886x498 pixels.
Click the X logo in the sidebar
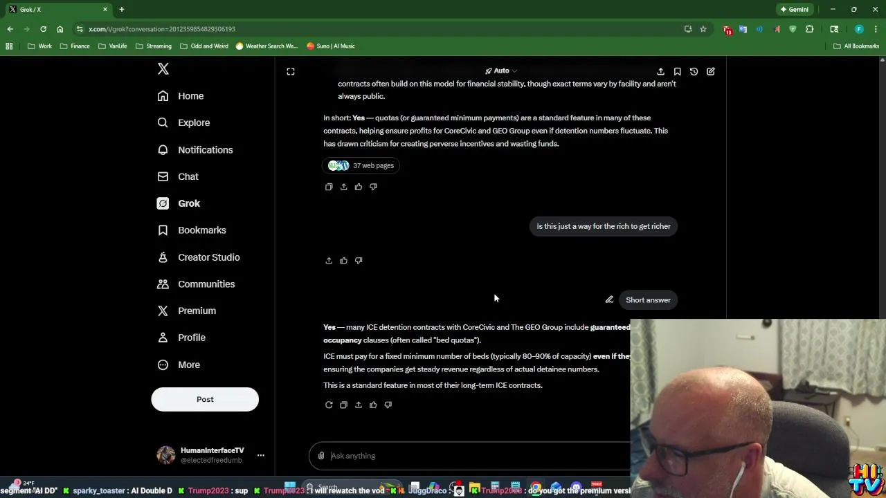tap(163, 68)
